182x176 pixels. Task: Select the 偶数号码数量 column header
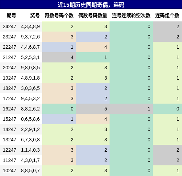click(x=93, y=15)
